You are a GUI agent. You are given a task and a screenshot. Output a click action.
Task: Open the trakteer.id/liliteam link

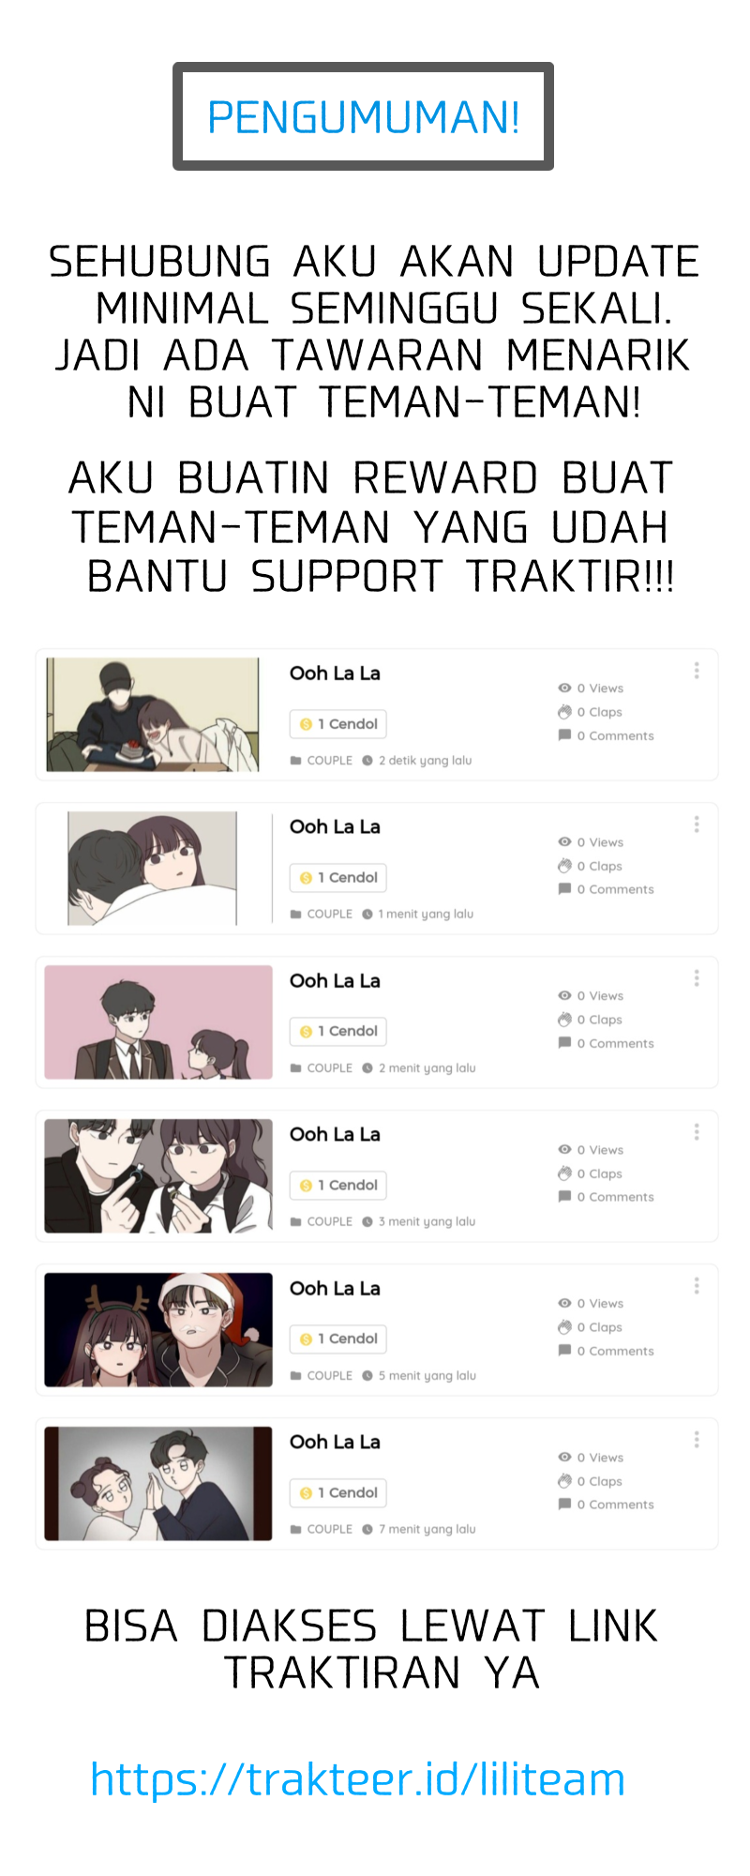(x=357, y=1779)
